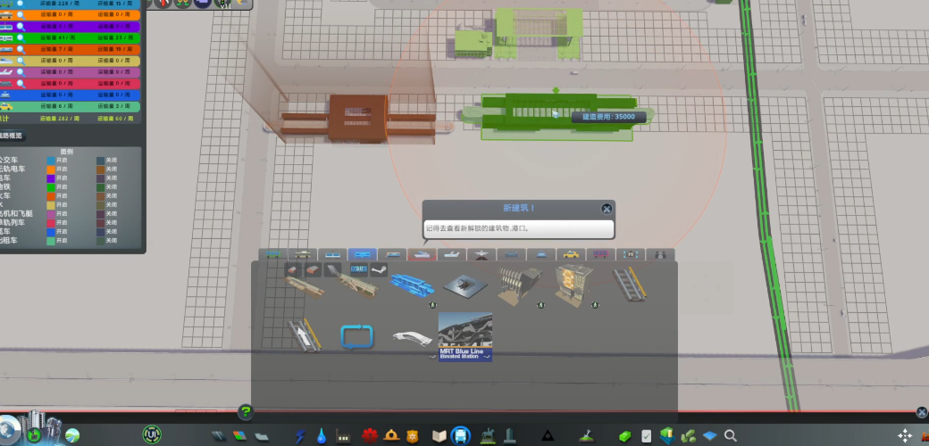The image size is (929, 446).
Task: Open the education book menu
Action: [439, 436]
